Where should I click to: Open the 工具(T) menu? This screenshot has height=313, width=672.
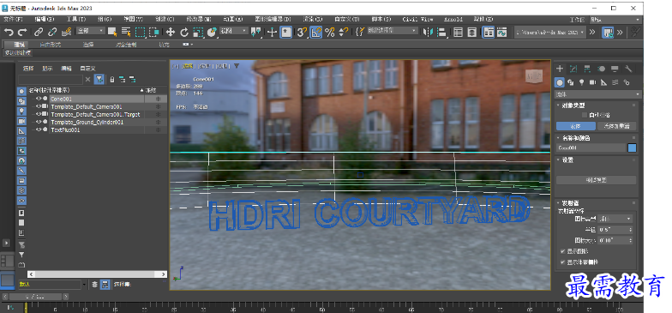75,19
